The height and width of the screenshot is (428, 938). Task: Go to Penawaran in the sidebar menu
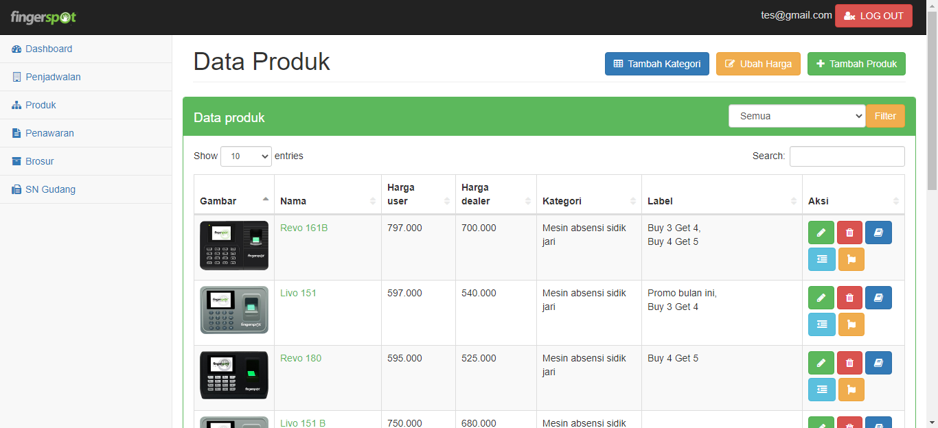coord(49,133)
